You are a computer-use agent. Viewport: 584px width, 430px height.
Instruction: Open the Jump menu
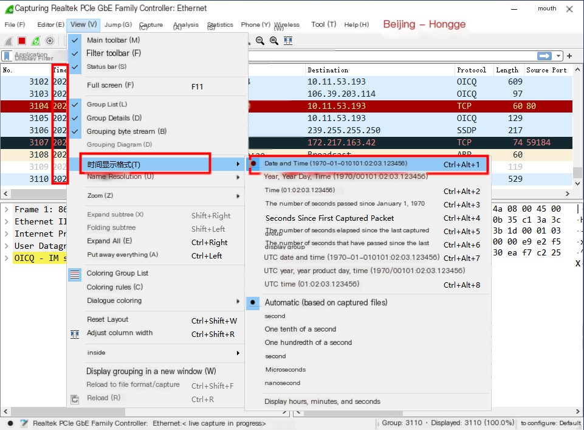(118, 24)
